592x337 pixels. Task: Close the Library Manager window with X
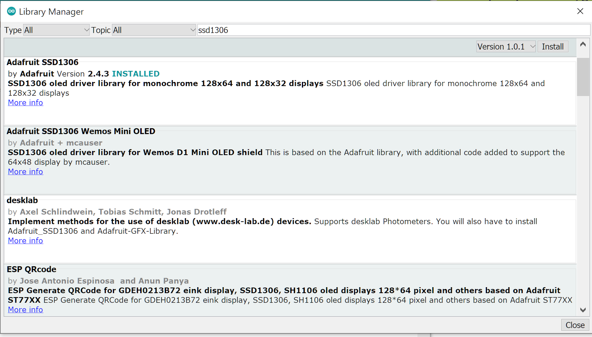(580, 11)
